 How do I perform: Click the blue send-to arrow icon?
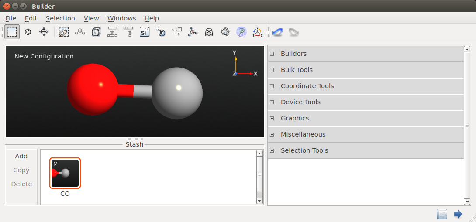coord(458,214)
